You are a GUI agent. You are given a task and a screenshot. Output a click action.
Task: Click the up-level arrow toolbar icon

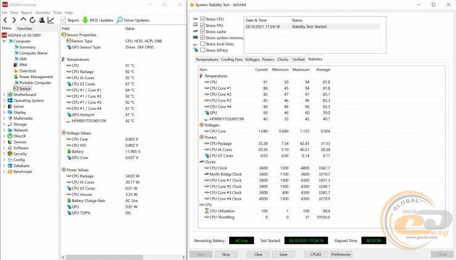(x=23, y=20)
